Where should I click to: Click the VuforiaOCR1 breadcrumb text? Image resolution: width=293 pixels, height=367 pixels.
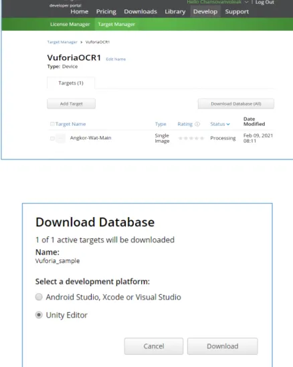point(98,42)
